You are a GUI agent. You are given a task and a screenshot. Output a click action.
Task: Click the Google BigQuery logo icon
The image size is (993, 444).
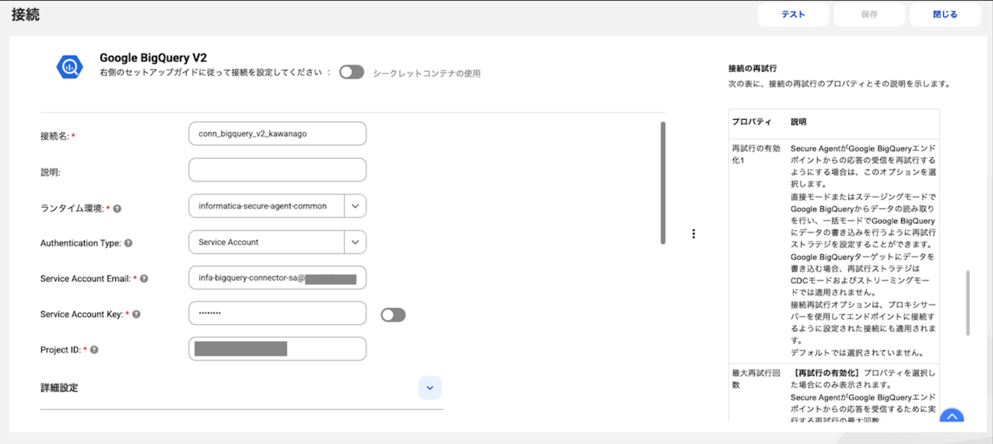point(70,67)
